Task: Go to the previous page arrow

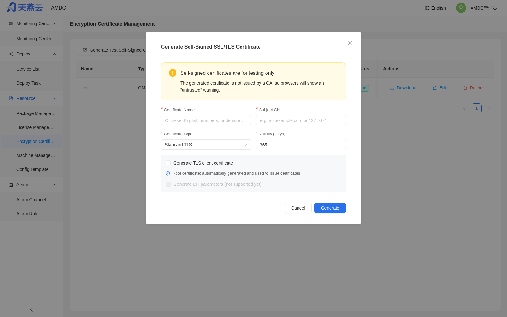Action: (464, 108)
